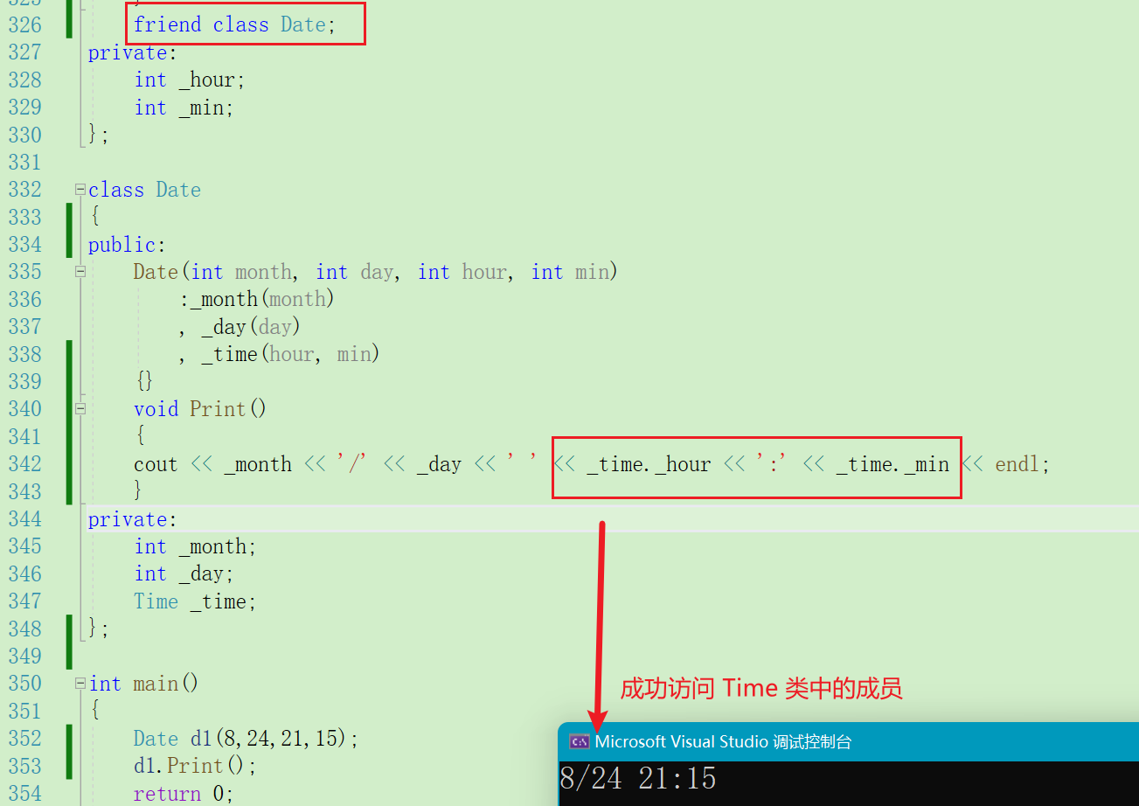Click '_time._hour' in the Print statement
1139x806 pixels.
[x=649, y=464]
